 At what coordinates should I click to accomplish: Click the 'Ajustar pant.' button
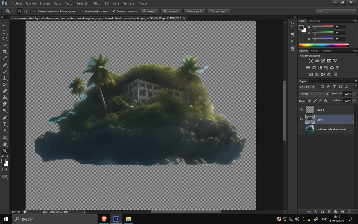[x=171, y=11]
